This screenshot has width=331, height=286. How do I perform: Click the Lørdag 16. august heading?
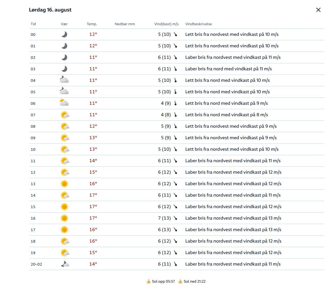pyautogui.click(x=50, y=10)
